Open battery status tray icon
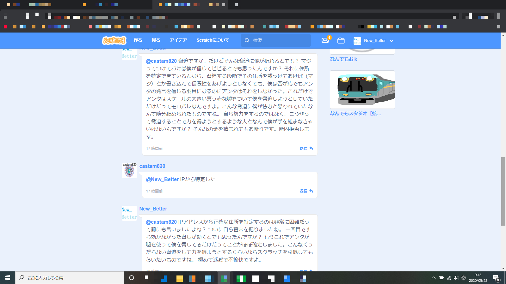The width and height of the screenshot is (506, 284). 441,278
